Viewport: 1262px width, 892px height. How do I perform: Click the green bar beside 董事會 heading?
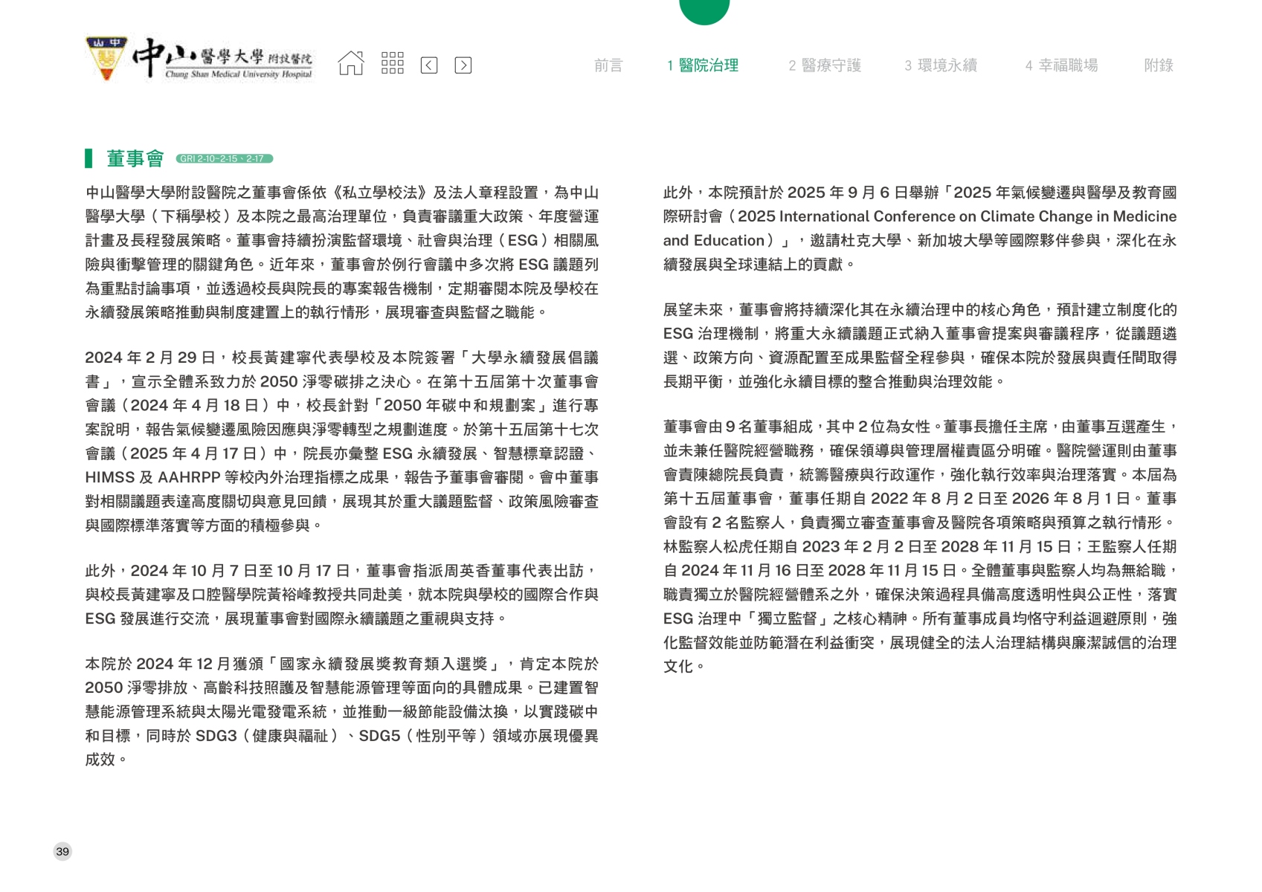point(88,158)
